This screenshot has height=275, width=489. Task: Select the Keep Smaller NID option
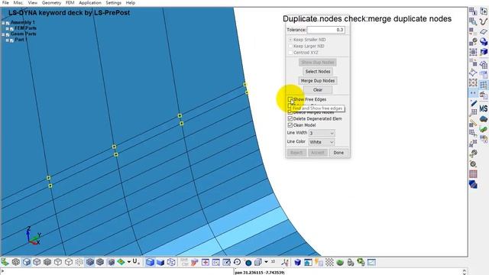[290, 40]
